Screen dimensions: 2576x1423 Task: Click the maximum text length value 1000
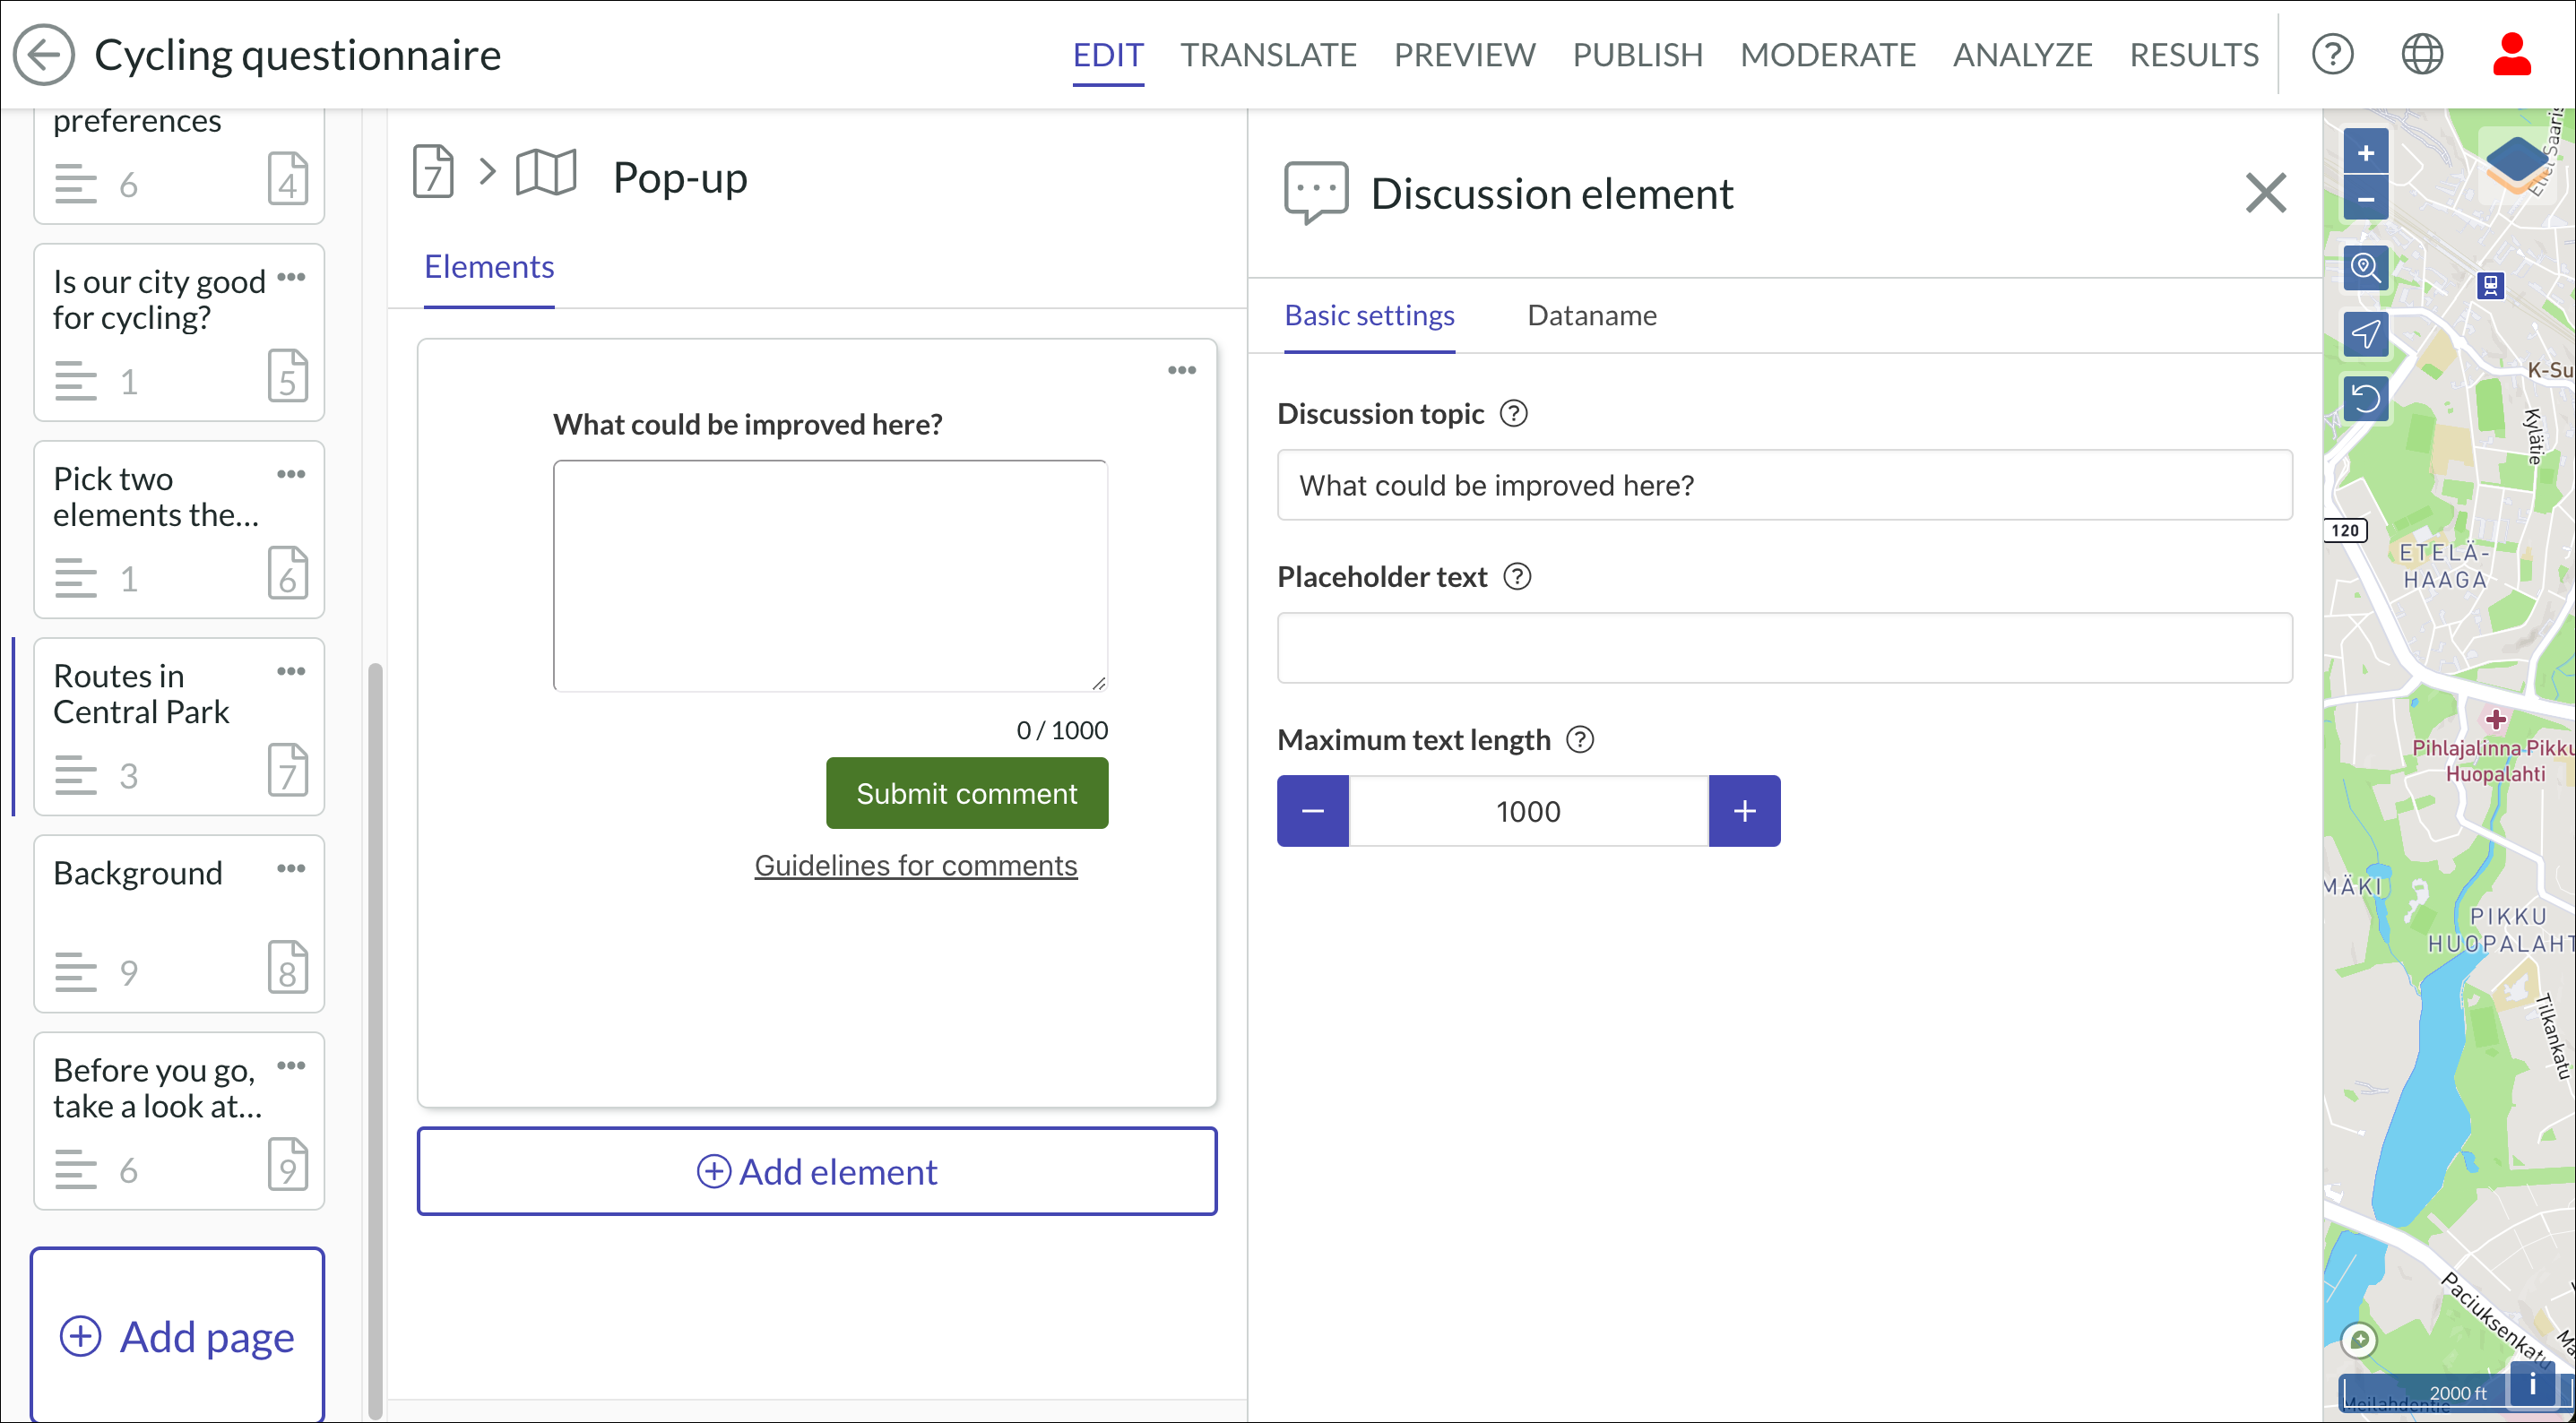click(1528, 811)
